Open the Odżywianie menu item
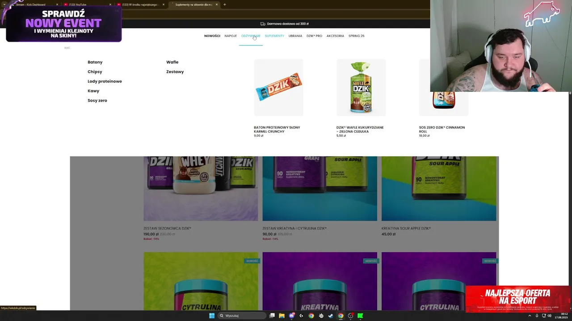Image resolution: width=572 pixels, height=321 pixels. pos(251,36)
